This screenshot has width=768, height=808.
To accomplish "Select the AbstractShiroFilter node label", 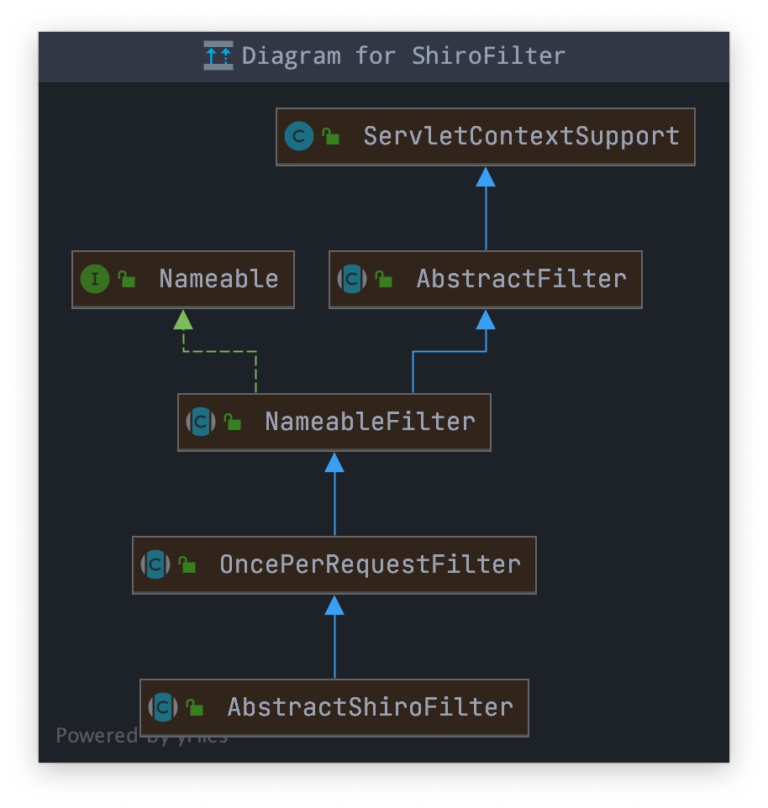I will [x=370, y=707].
